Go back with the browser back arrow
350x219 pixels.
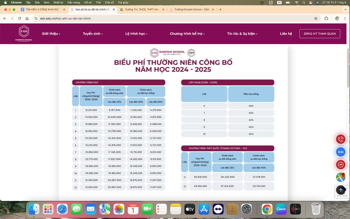pyautogui.click(x=4, y=18)
